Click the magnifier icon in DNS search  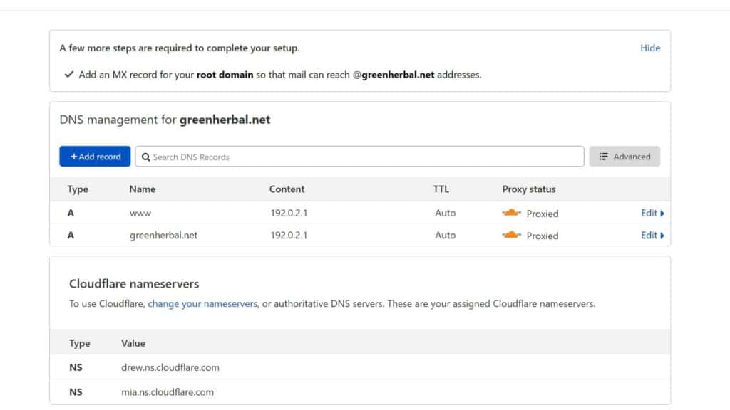pos(145,157)
